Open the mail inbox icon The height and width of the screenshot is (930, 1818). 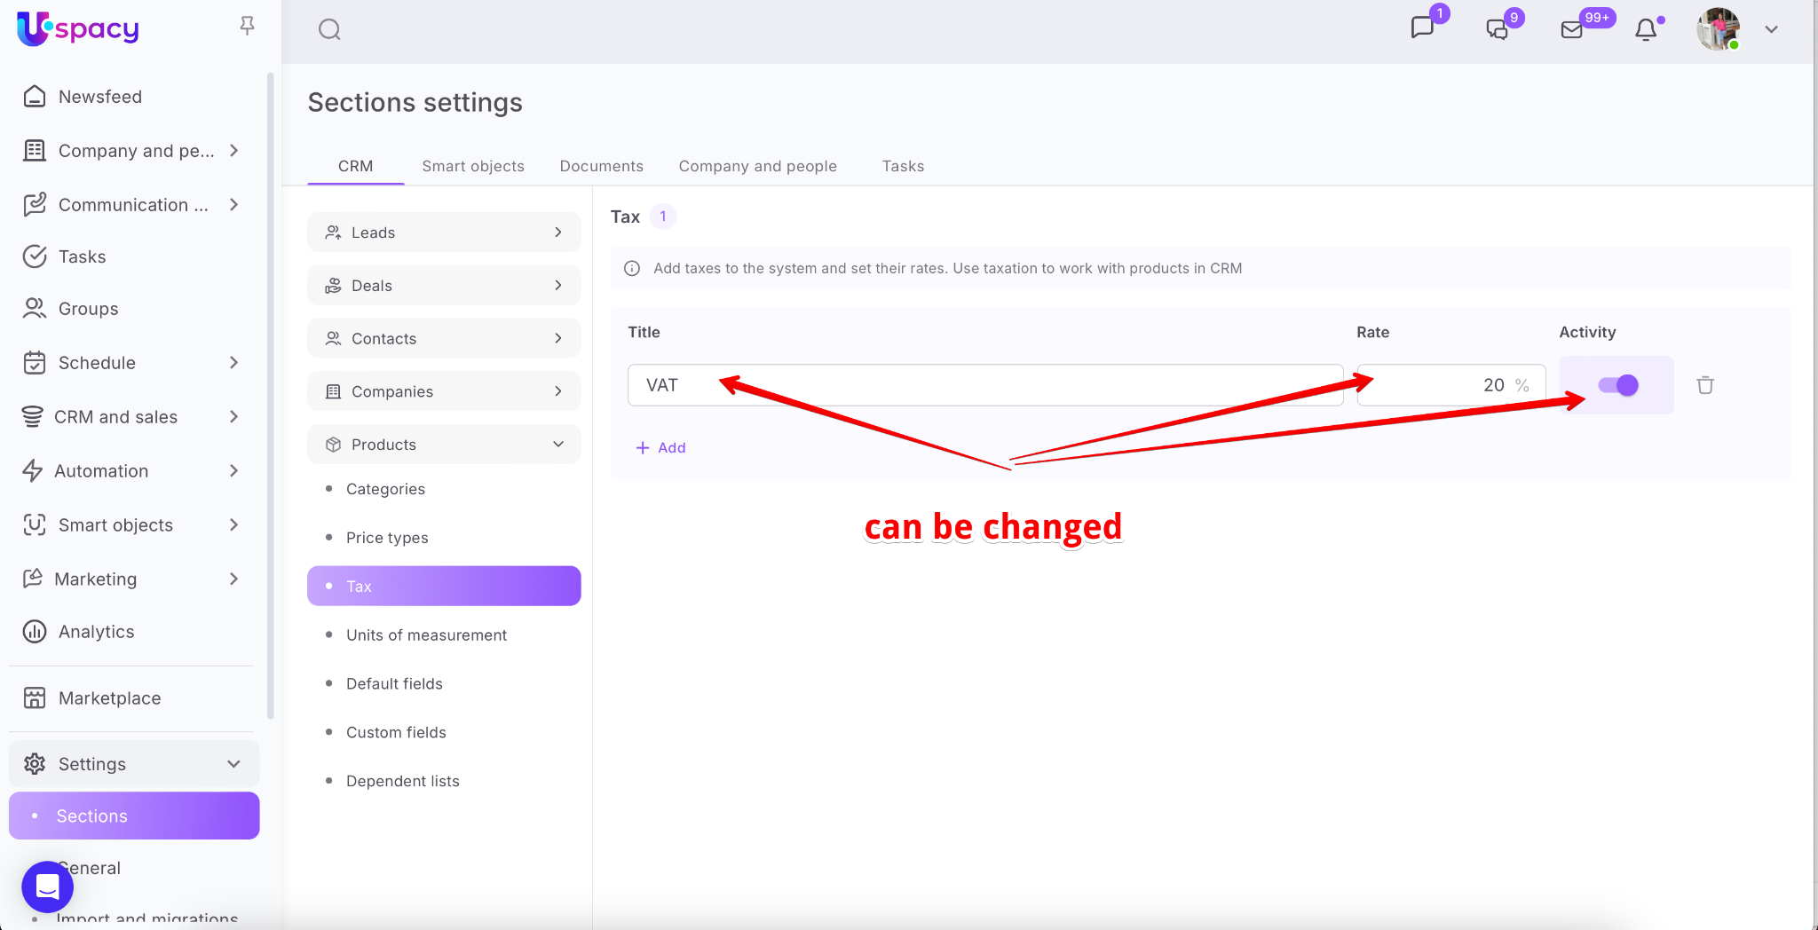[1571, 29]
